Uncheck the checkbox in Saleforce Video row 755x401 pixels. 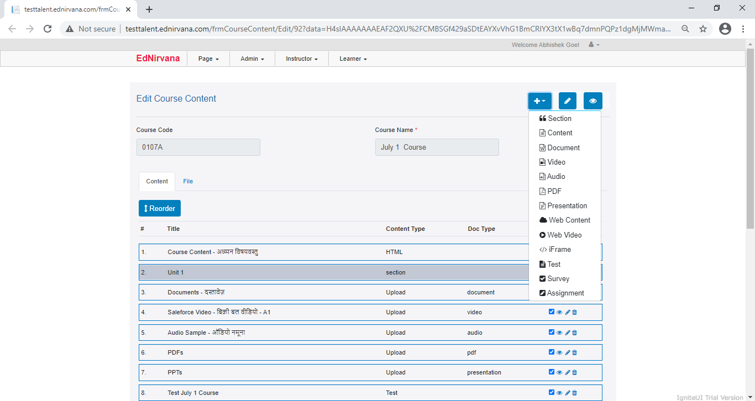tap(552, 312)
